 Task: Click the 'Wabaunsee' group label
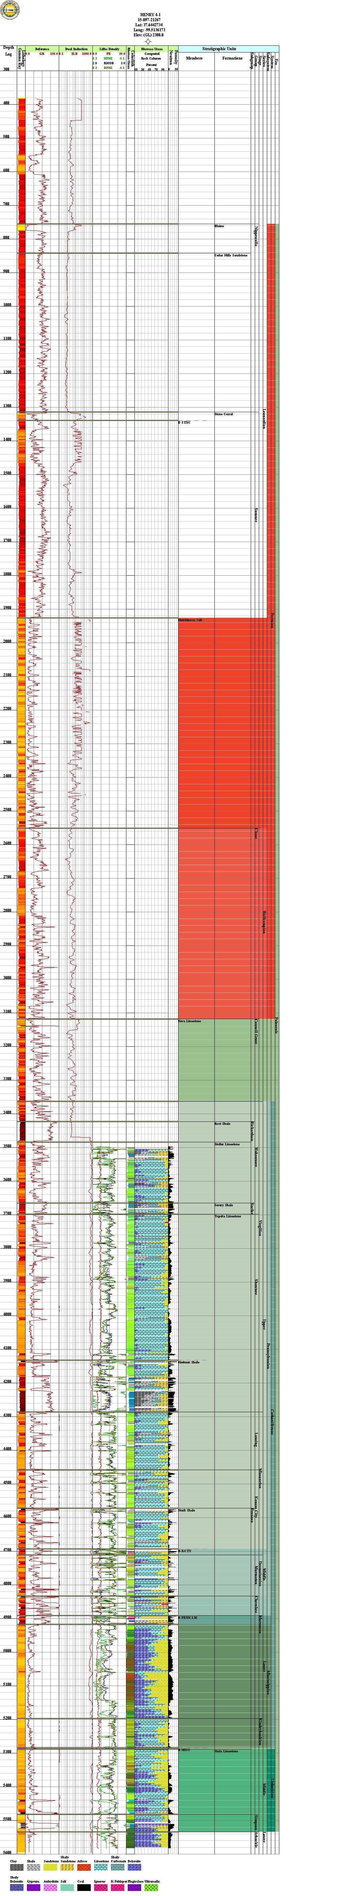tap(256, 1157)
